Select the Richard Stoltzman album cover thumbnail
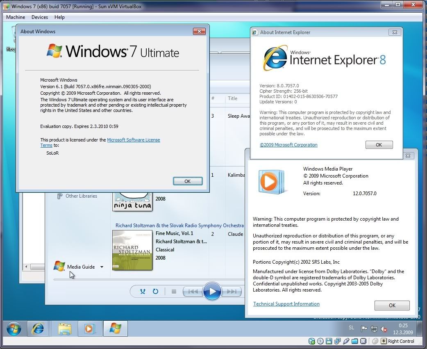The width and height of the screenshot is (427, 349). coord(132,250)
